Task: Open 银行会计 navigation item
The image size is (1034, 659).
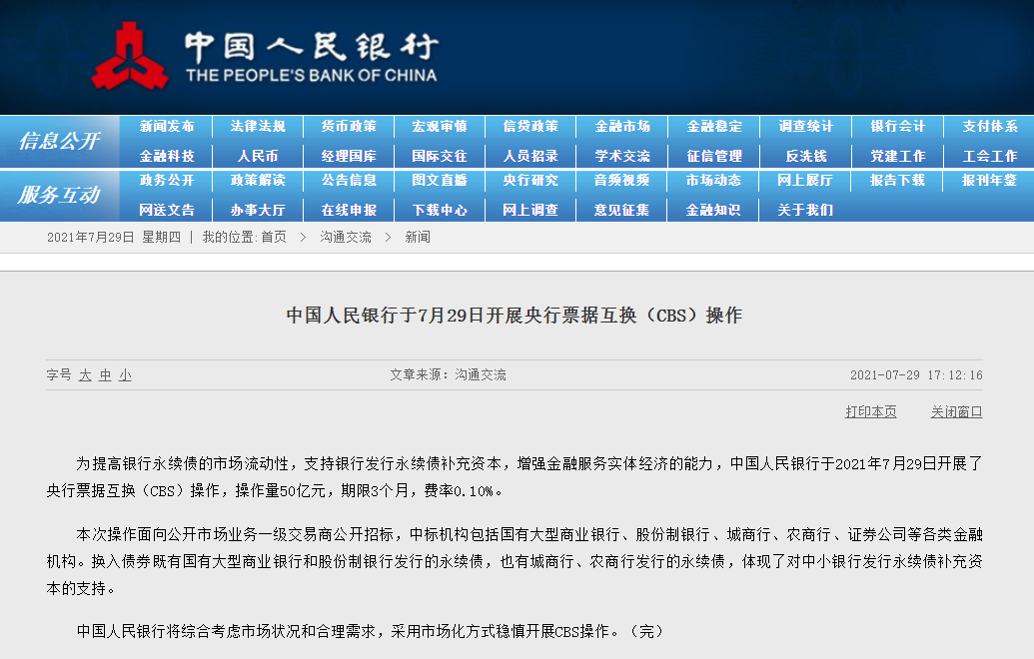Action: point(897,126)
